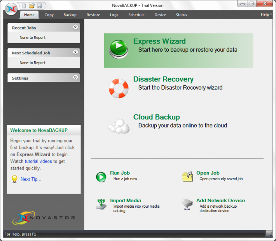Click the Settings panel header
Image resolution: width=276 pixels, height=241 pixels.
coord(44,78)
